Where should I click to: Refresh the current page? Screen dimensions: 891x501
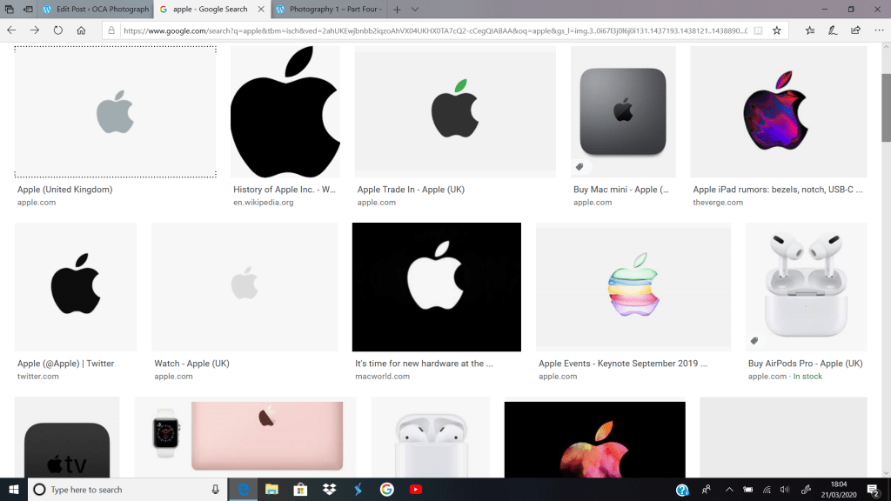coord(58,30)
